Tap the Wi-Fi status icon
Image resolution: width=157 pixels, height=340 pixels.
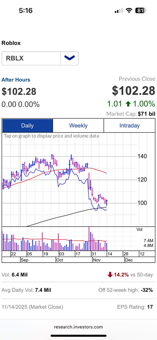(x=130, y=11)
